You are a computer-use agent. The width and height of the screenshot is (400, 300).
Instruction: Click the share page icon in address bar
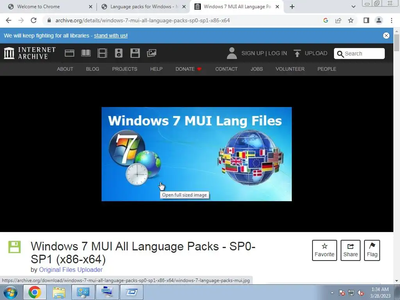(x=338, y=20)
